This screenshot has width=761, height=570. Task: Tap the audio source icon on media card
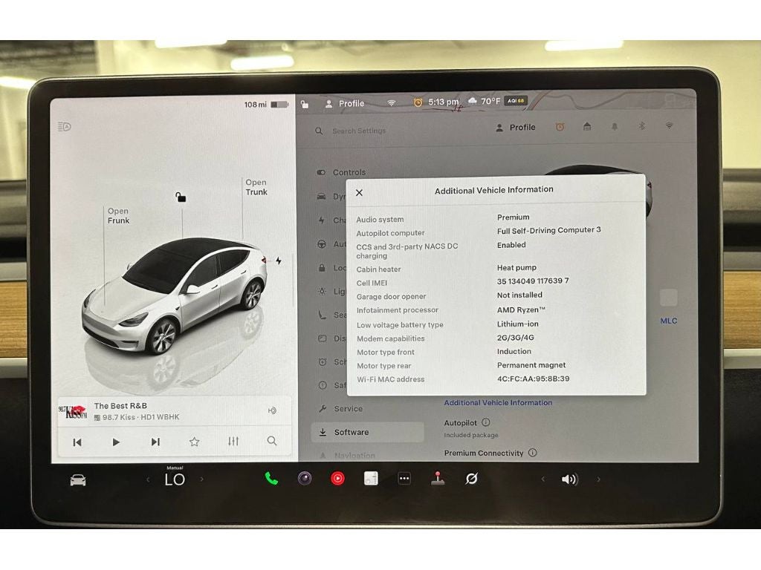click(272, 410)
